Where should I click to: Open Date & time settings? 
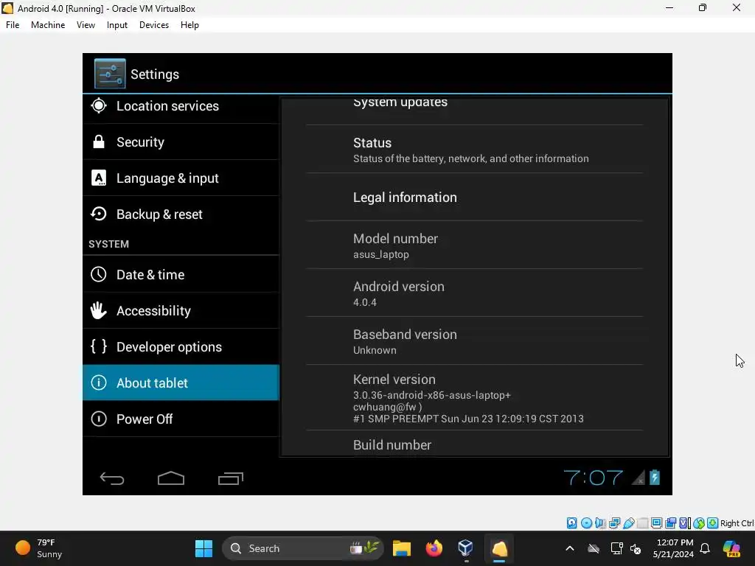[x=181, y=274]
